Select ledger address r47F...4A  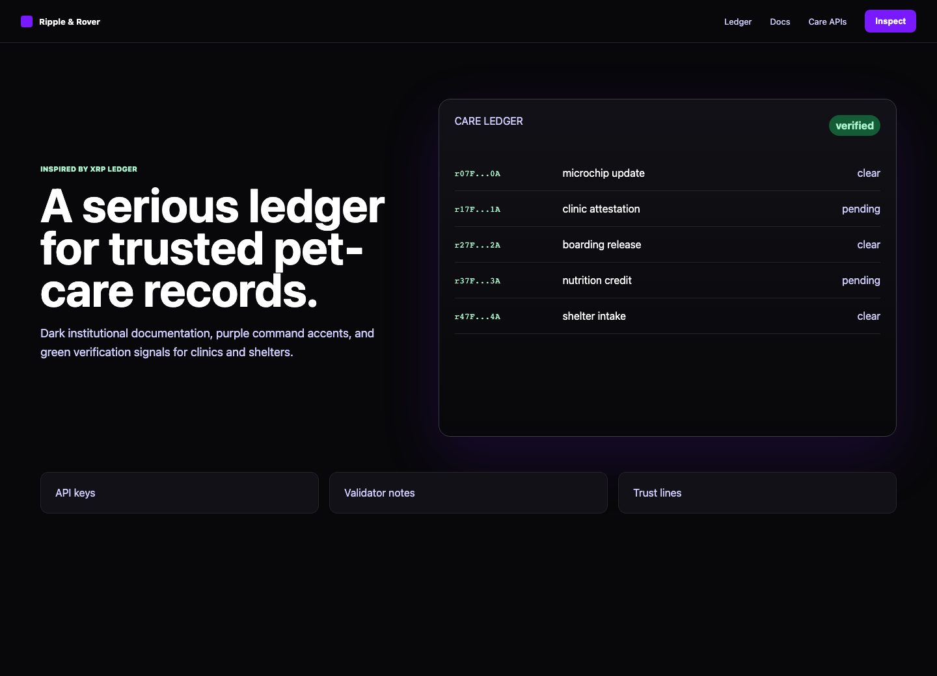click(478, 317)
